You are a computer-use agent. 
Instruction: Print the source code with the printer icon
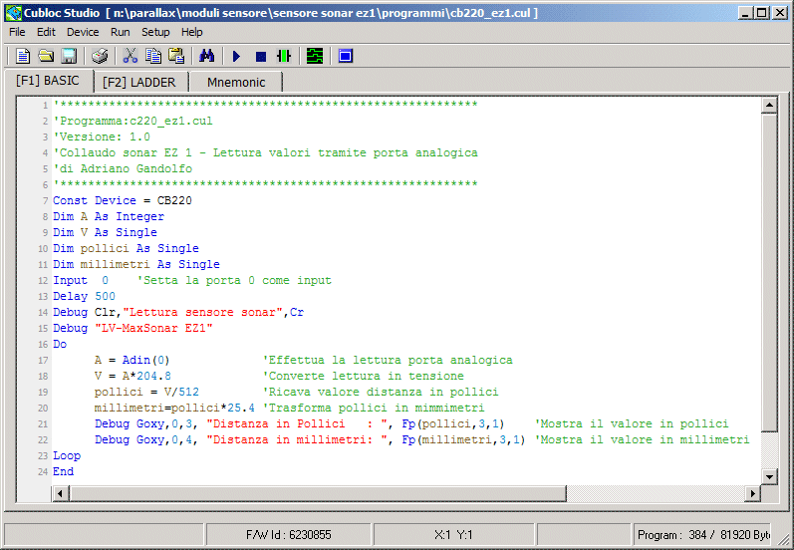coord(100,56)
